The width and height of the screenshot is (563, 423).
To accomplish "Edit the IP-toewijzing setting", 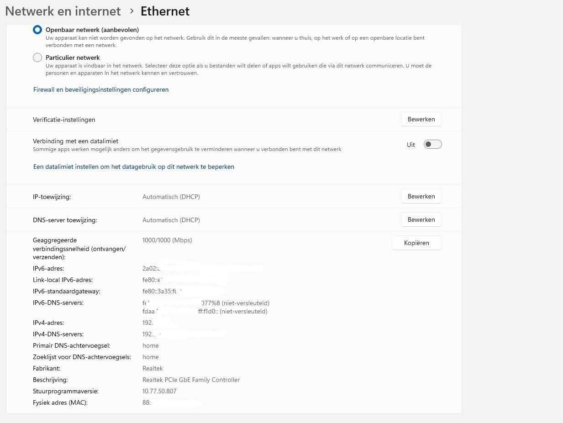I will [421, 196].
